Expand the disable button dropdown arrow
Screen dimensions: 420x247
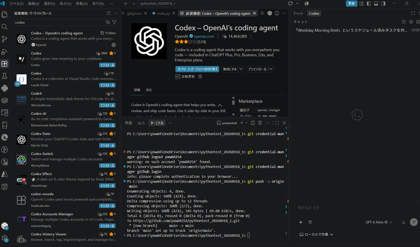click(x=241, y=69)
